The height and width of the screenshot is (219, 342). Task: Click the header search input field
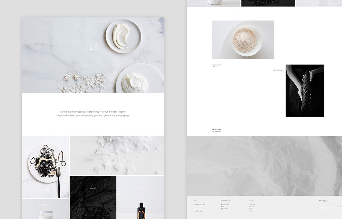(147, 22)
